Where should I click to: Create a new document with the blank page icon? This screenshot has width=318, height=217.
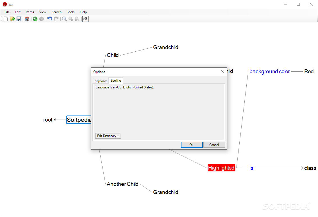(6, 19)
